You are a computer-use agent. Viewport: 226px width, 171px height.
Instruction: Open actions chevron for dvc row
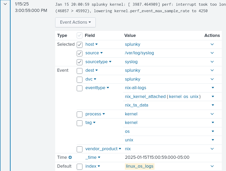pos(212,79)
